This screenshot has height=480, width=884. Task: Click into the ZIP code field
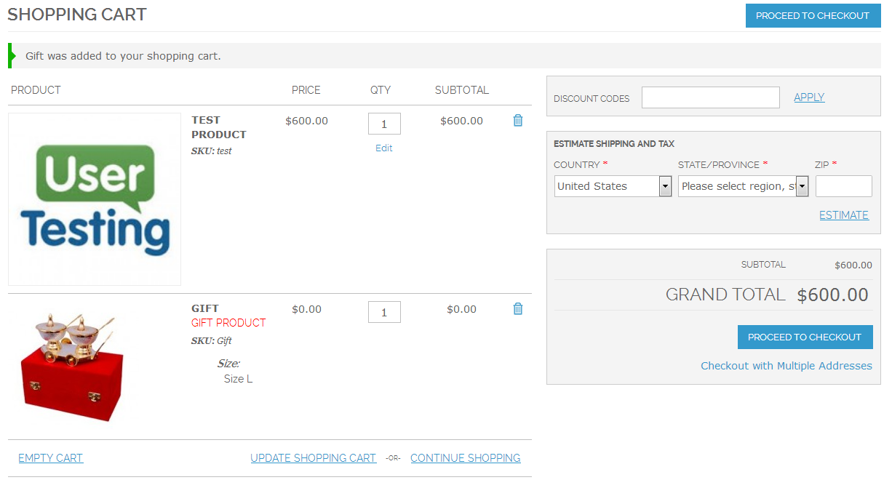[843, 186]
